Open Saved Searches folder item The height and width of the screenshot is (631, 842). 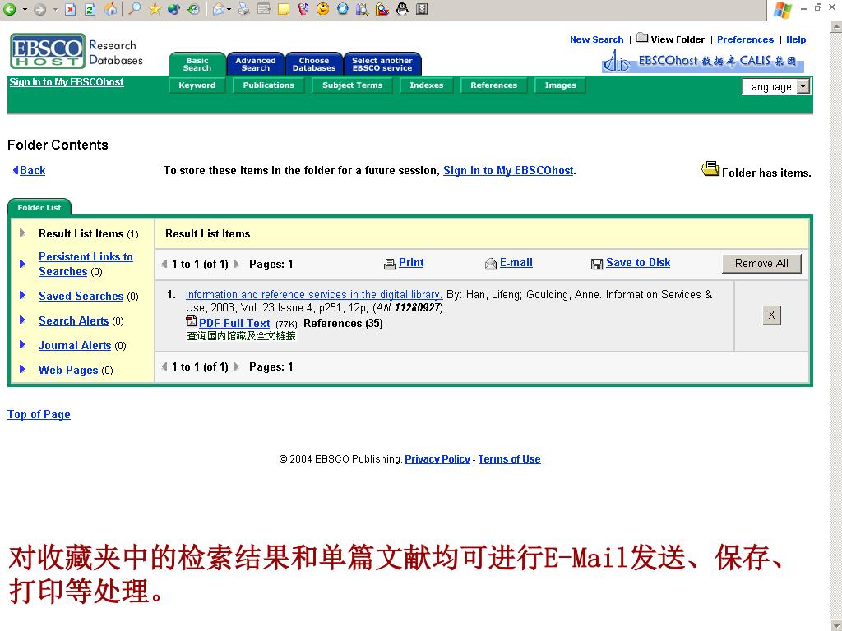81,296
